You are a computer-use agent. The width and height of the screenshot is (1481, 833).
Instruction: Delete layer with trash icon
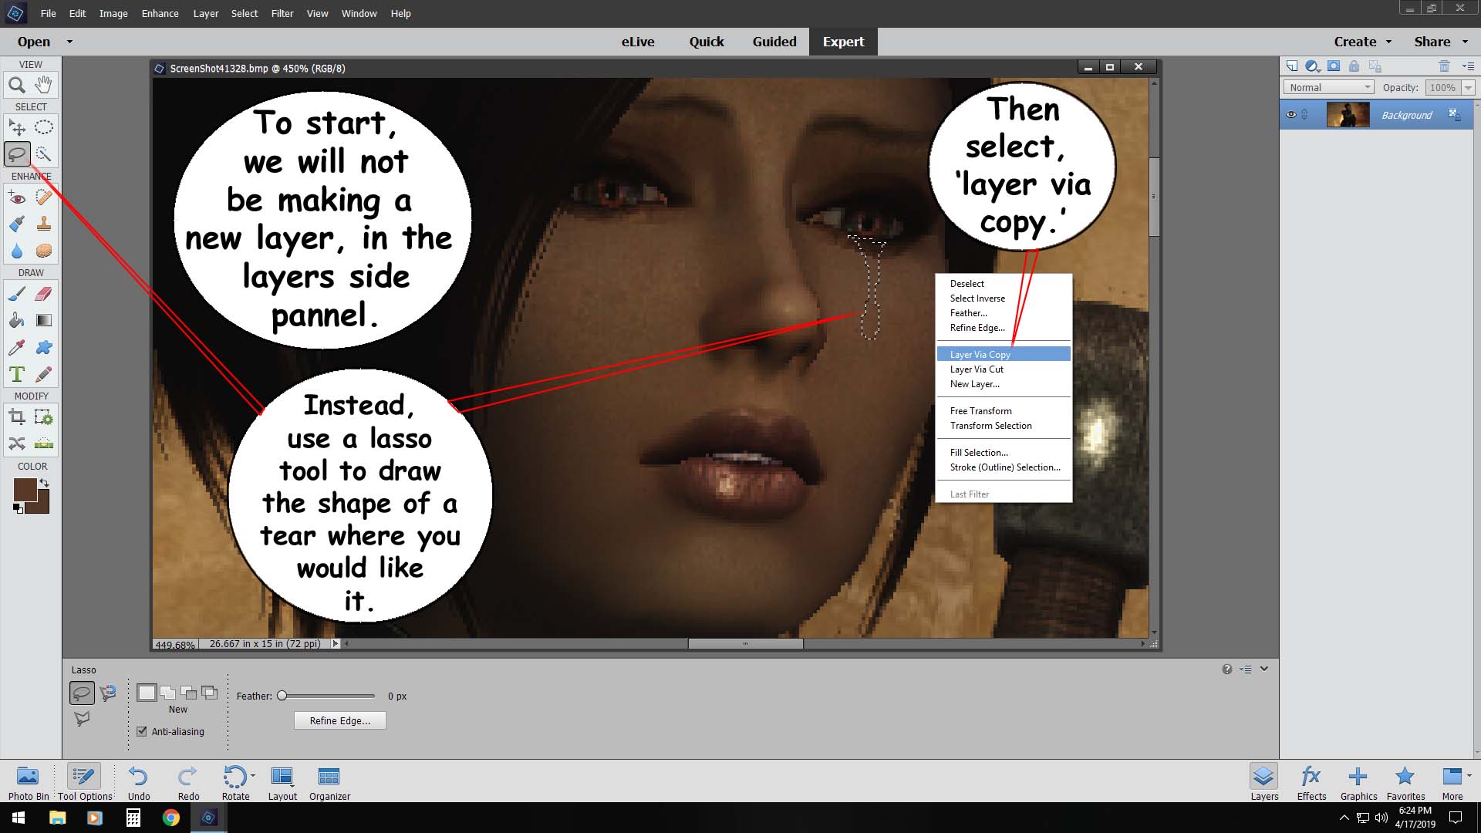[x=1444, y=66]
